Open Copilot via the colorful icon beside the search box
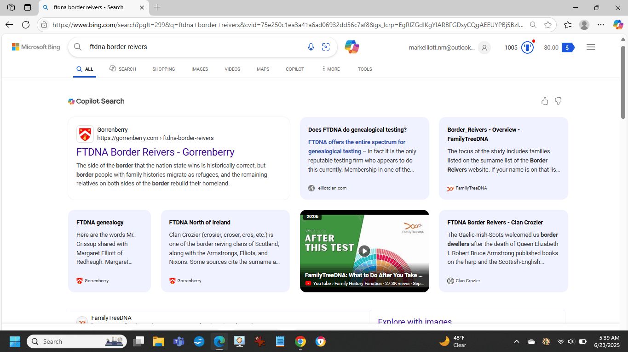Screen dimensions: 628x352 (352, 47)
